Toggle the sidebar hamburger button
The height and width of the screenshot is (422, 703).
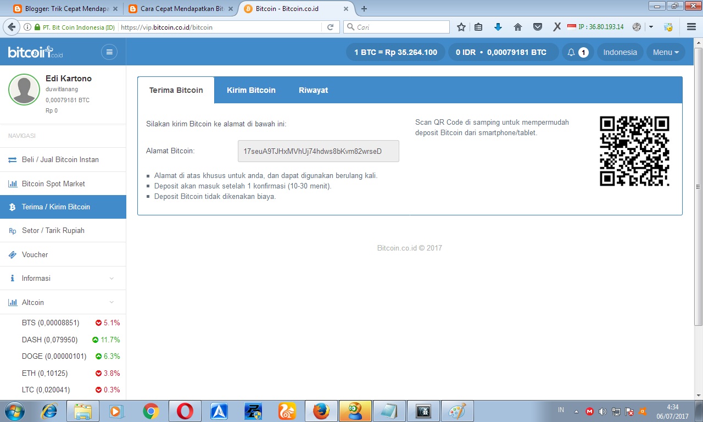tap(109, 52)
